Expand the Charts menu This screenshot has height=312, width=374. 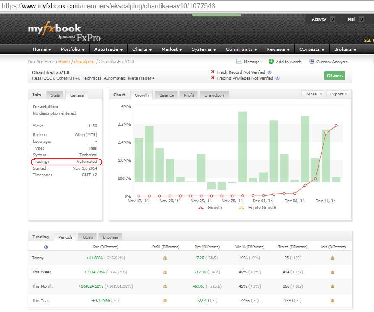(x=142, y=49)
